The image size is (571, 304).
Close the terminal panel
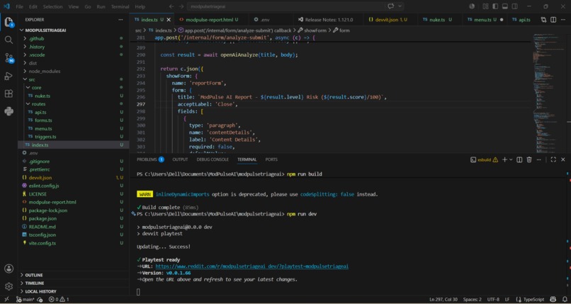[563, 159]
